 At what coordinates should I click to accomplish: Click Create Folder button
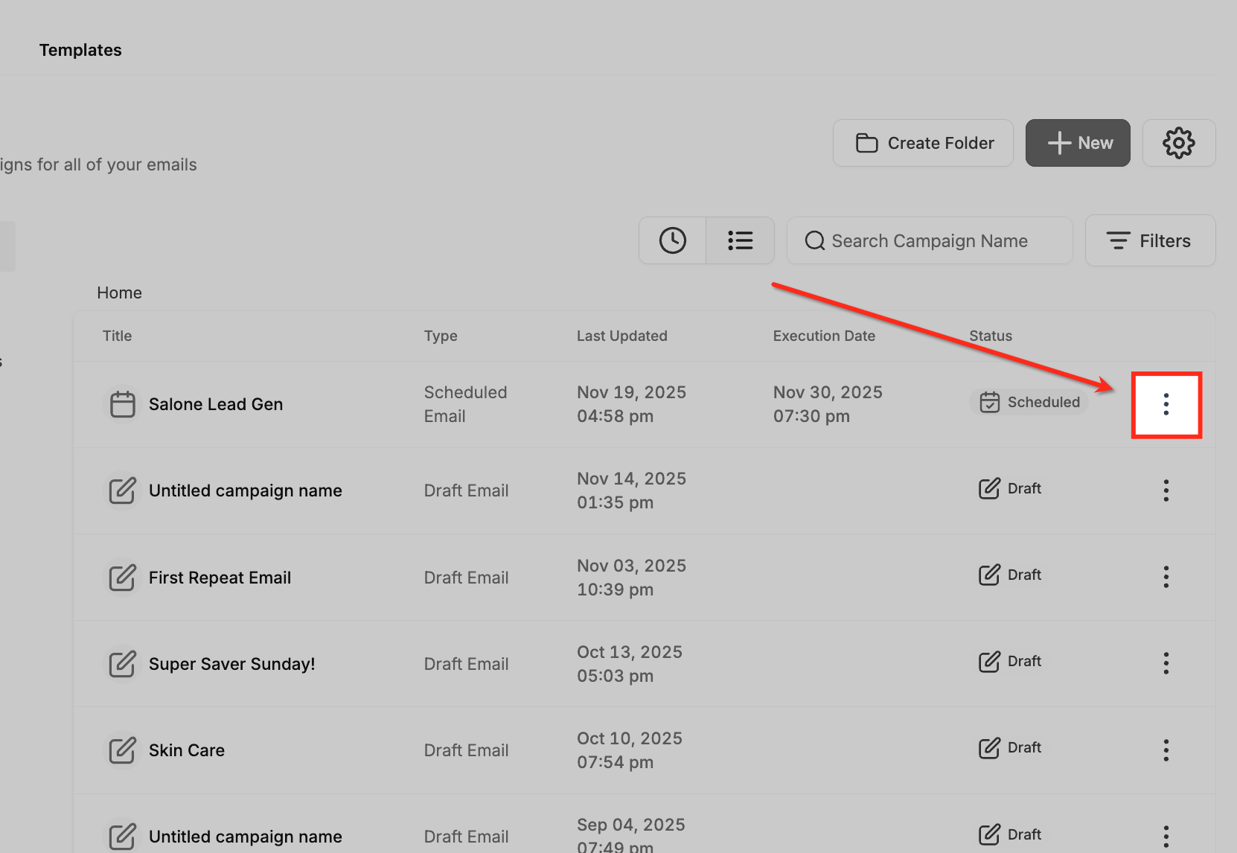click(923, 143)
